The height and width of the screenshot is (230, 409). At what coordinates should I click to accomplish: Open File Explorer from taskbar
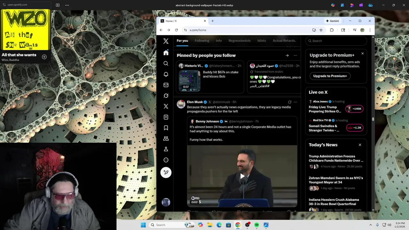tap(210, 225)
